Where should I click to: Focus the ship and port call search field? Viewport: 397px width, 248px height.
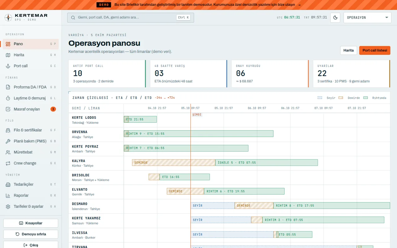tap(131, 18)
